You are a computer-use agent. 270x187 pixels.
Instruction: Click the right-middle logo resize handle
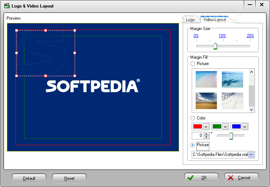75,53
